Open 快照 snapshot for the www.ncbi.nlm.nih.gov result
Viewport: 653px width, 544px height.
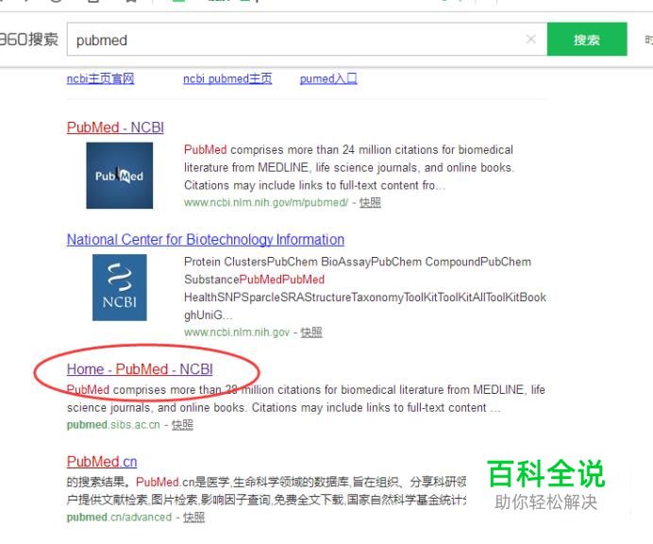(x=311, y=332)
